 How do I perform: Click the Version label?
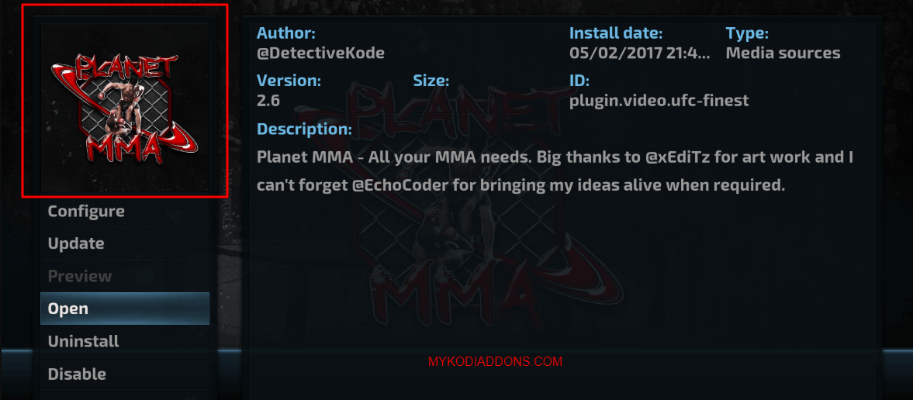[289, 81]
